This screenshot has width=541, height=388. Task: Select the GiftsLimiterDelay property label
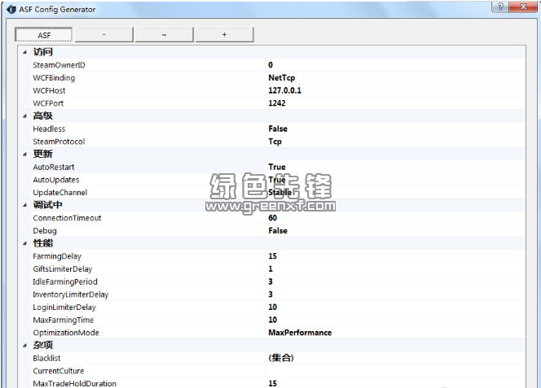[x=63, y=269]
